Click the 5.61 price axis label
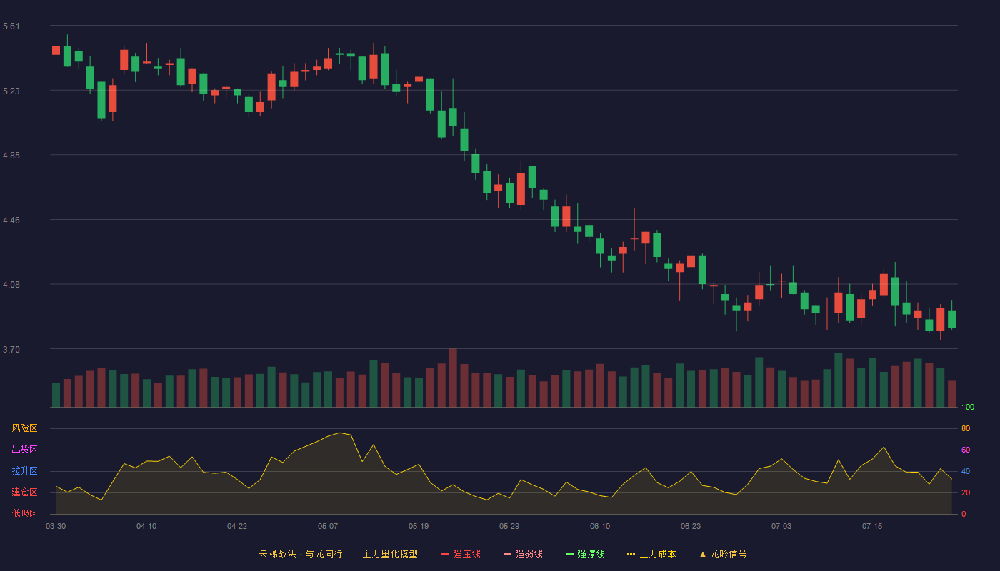 pos(11,26)
